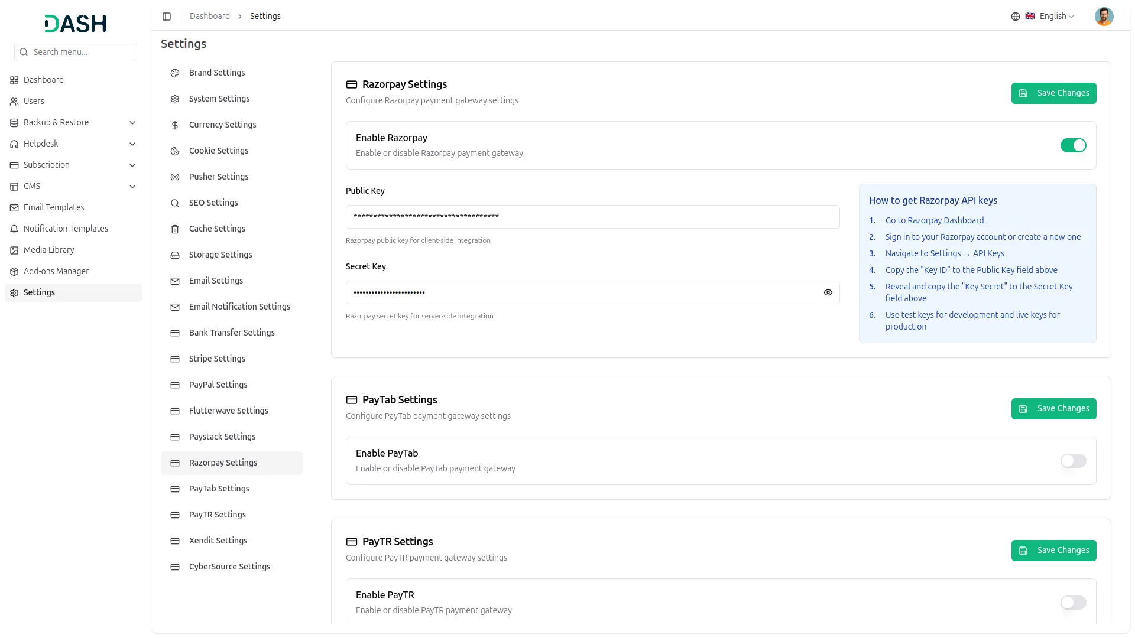Disable the Enable Razorpay toggle
The height and width of the screenshot is (638, 1135).
[1073, 145]
